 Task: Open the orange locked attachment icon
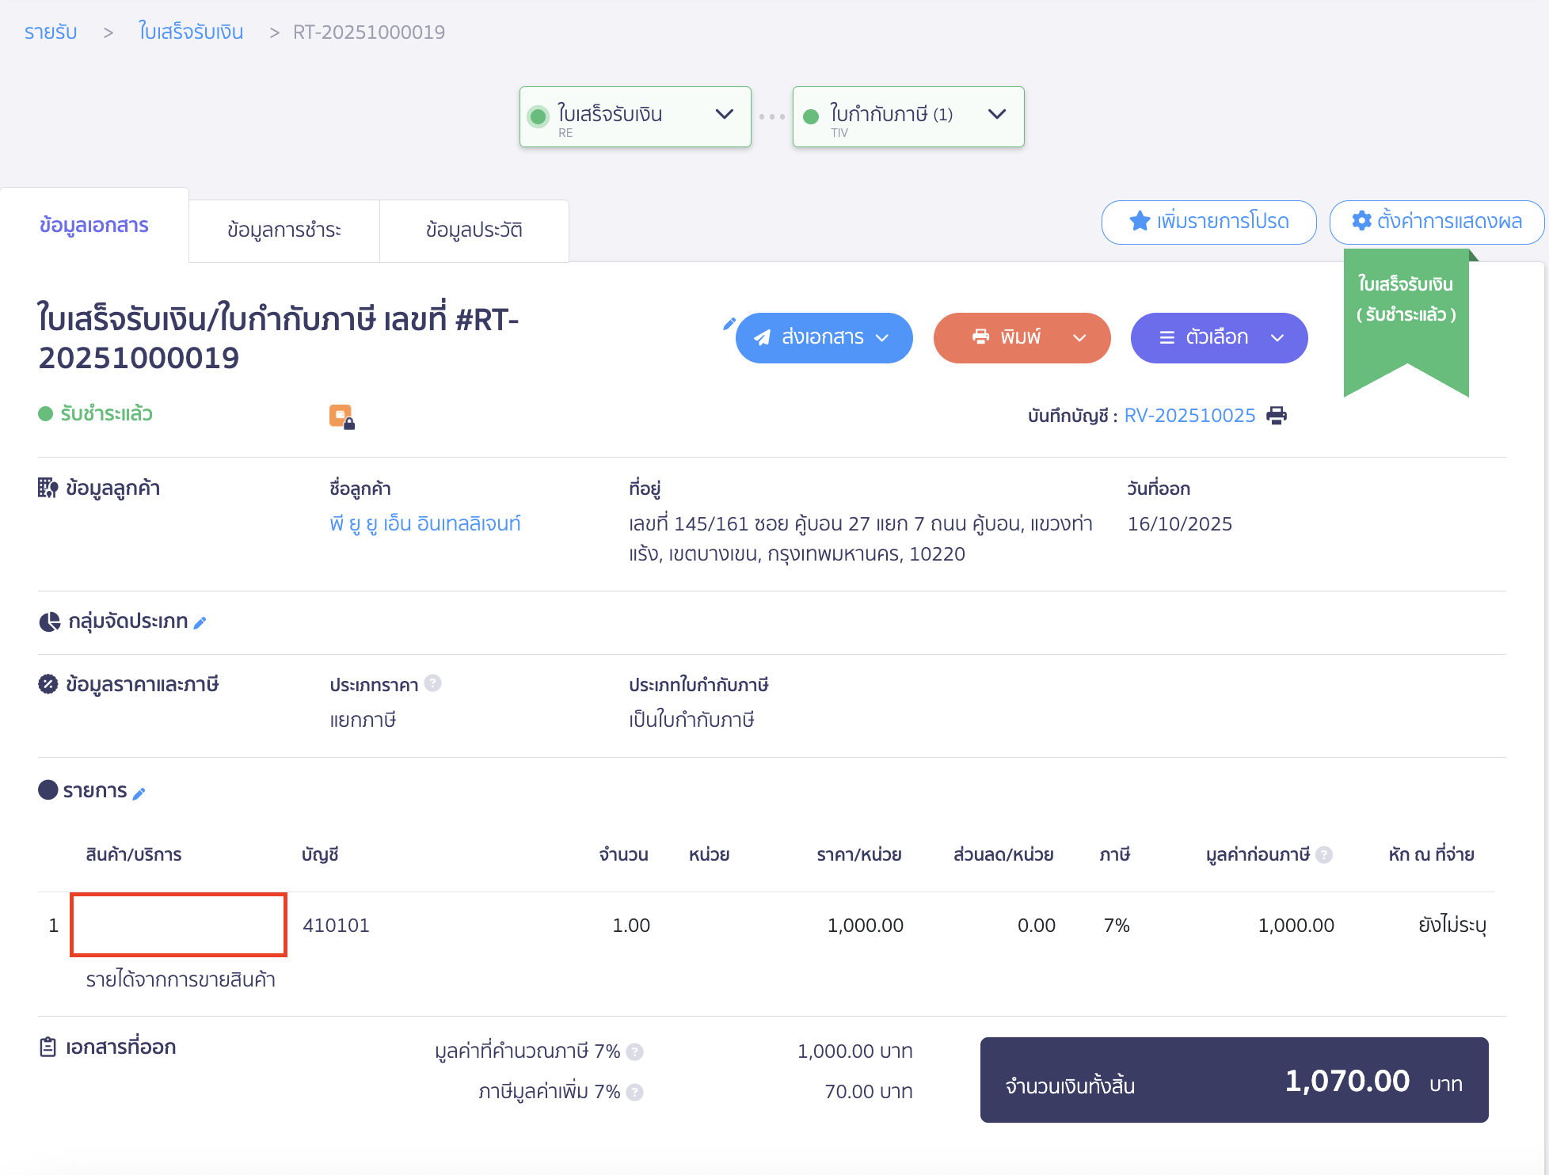341,414
